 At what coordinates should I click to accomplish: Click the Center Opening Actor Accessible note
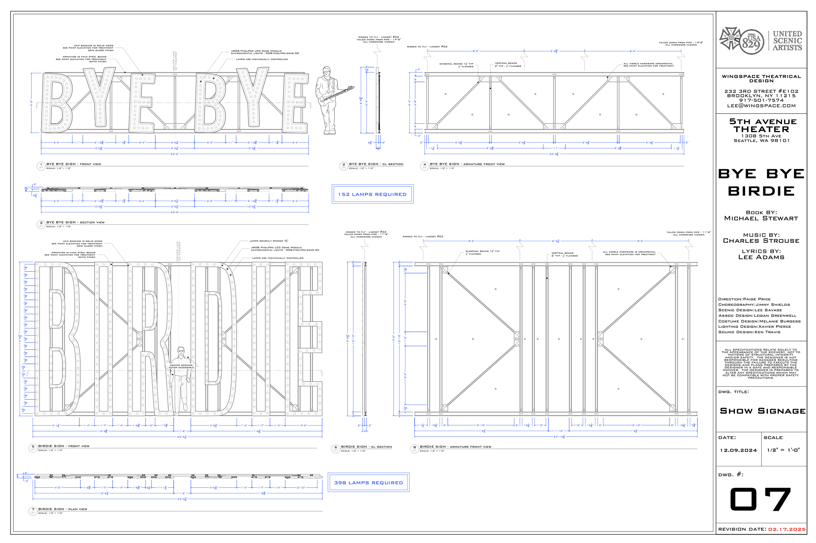(181, 366)
